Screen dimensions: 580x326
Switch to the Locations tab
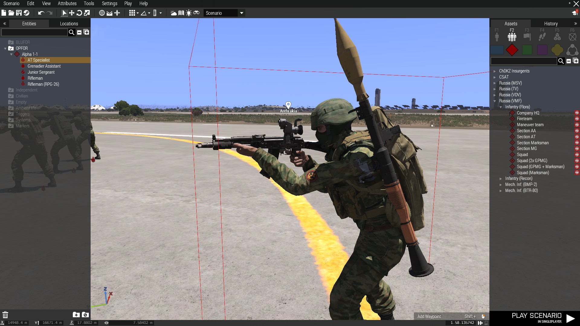[x=69, y=24]
